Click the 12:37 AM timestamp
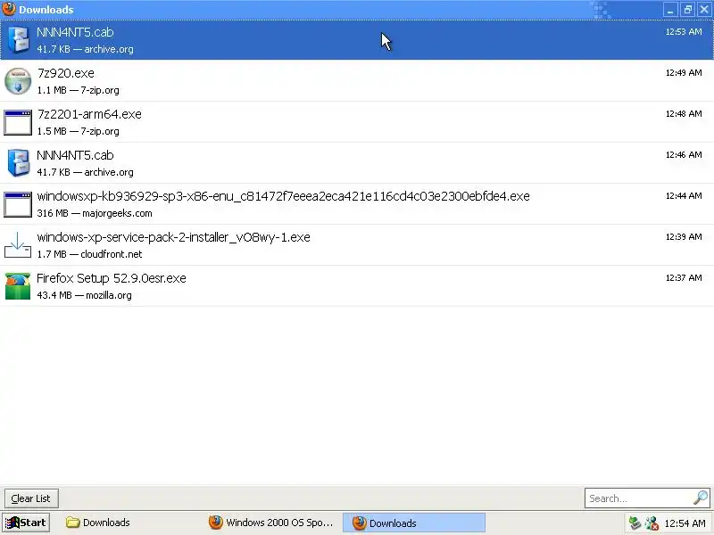The width and height of the screenshot is (714, 535). click(x=684, y=277)
